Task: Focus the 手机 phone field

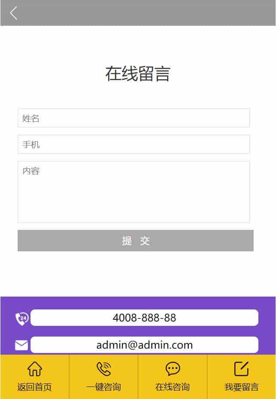Action: (x=134, y=144)
